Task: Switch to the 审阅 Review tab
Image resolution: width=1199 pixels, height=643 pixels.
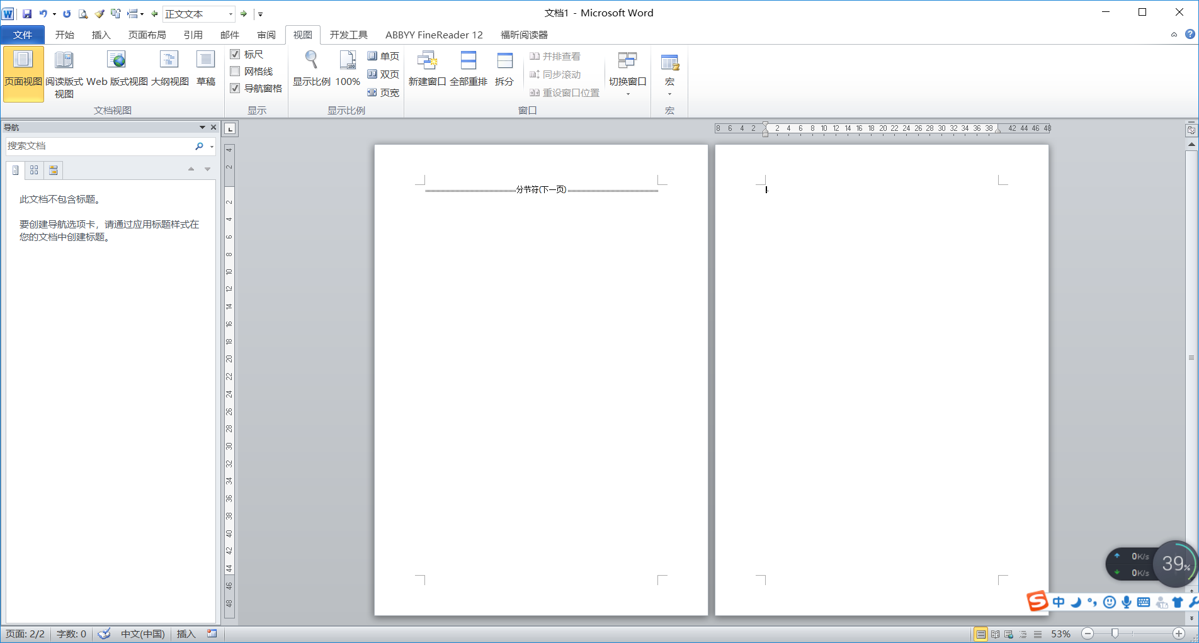Action: (x=266, y=35)
